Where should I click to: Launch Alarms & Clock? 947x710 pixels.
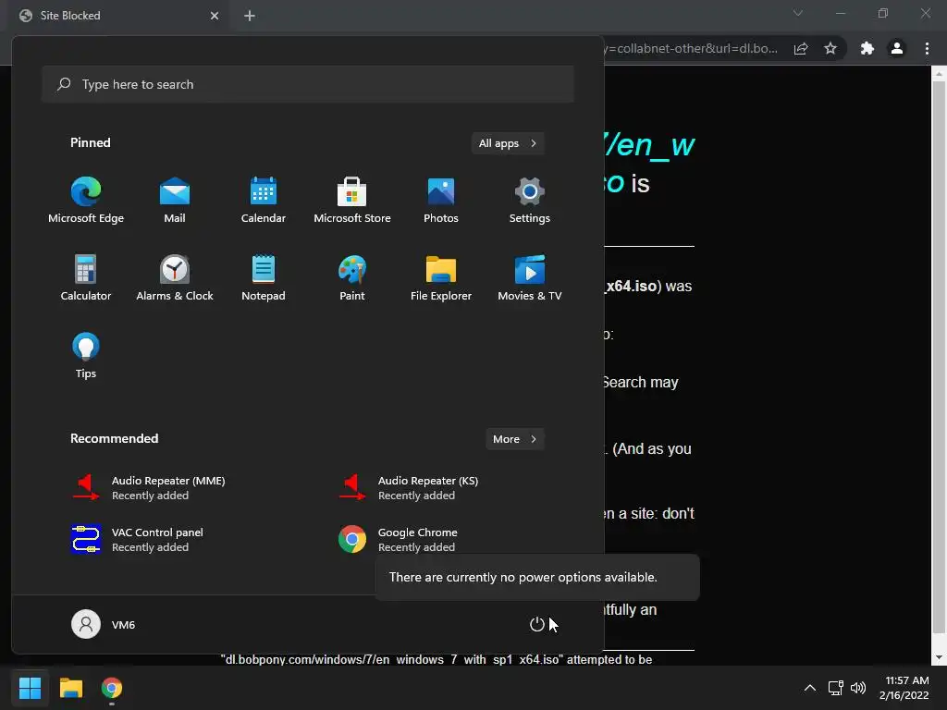pyautogui.click(x=175, y=277)
